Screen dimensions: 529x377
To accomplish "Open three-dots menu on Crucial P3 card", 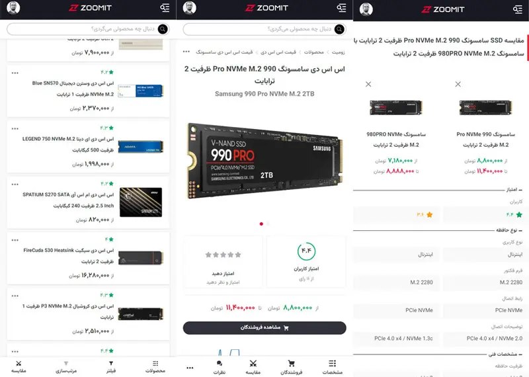I will coord(15,296).
